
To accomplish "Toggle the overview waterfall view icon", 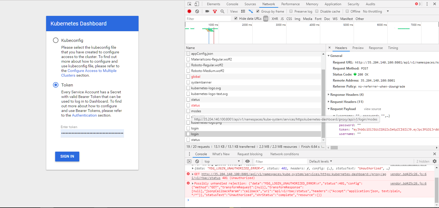I will coord(251,11).
